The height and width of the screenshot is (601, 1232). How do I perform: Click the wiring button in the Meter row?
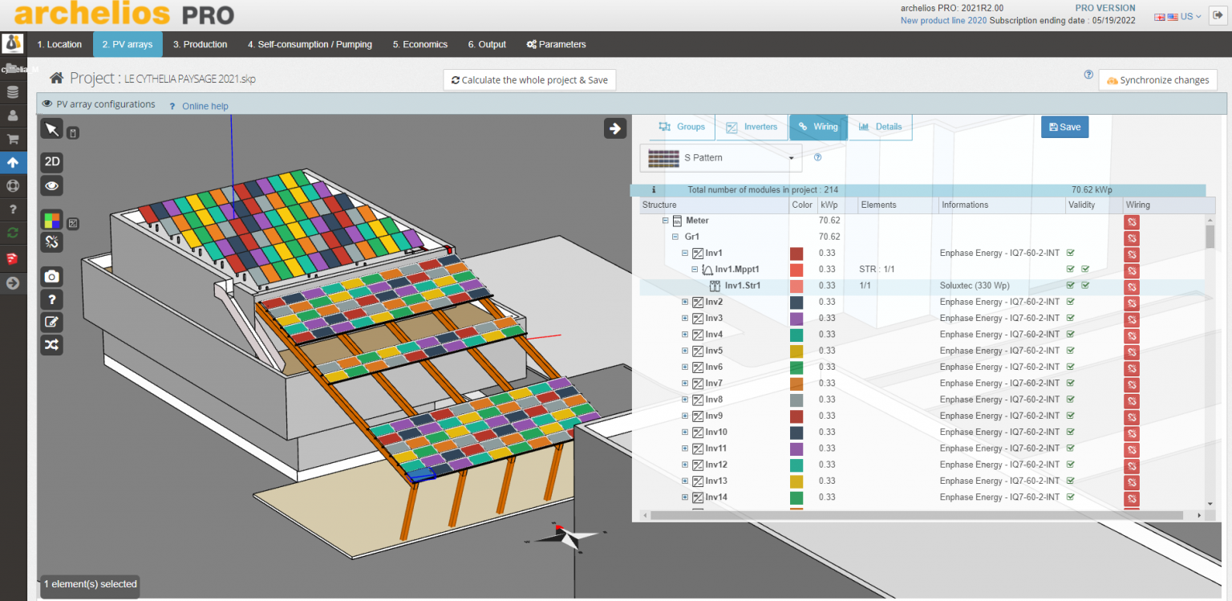[1131, 221]
